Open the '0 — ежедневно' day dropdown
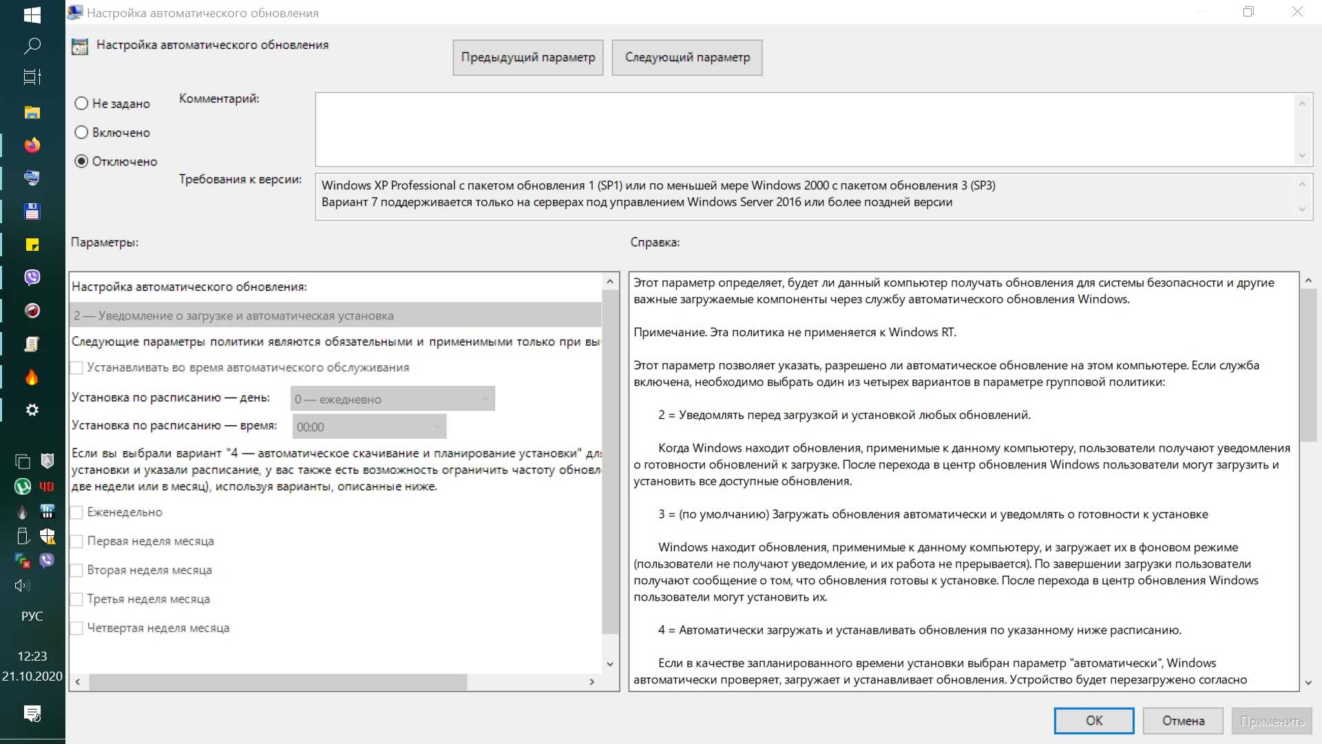Screen dimensions: 1322x744 click(392, 399)
